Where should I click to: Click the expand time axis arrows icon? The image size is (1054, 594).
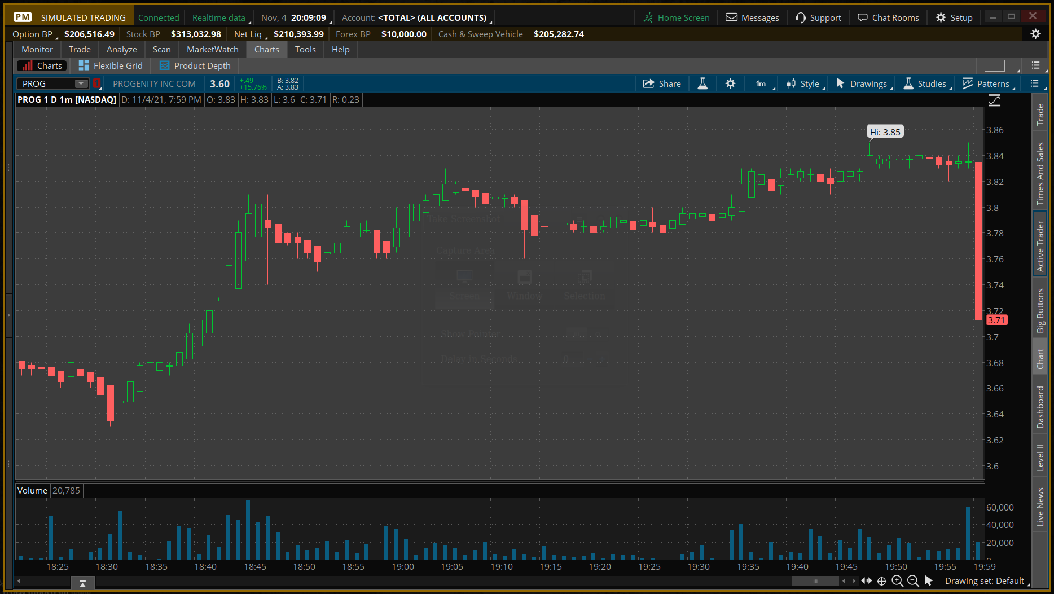coord(867,580)
